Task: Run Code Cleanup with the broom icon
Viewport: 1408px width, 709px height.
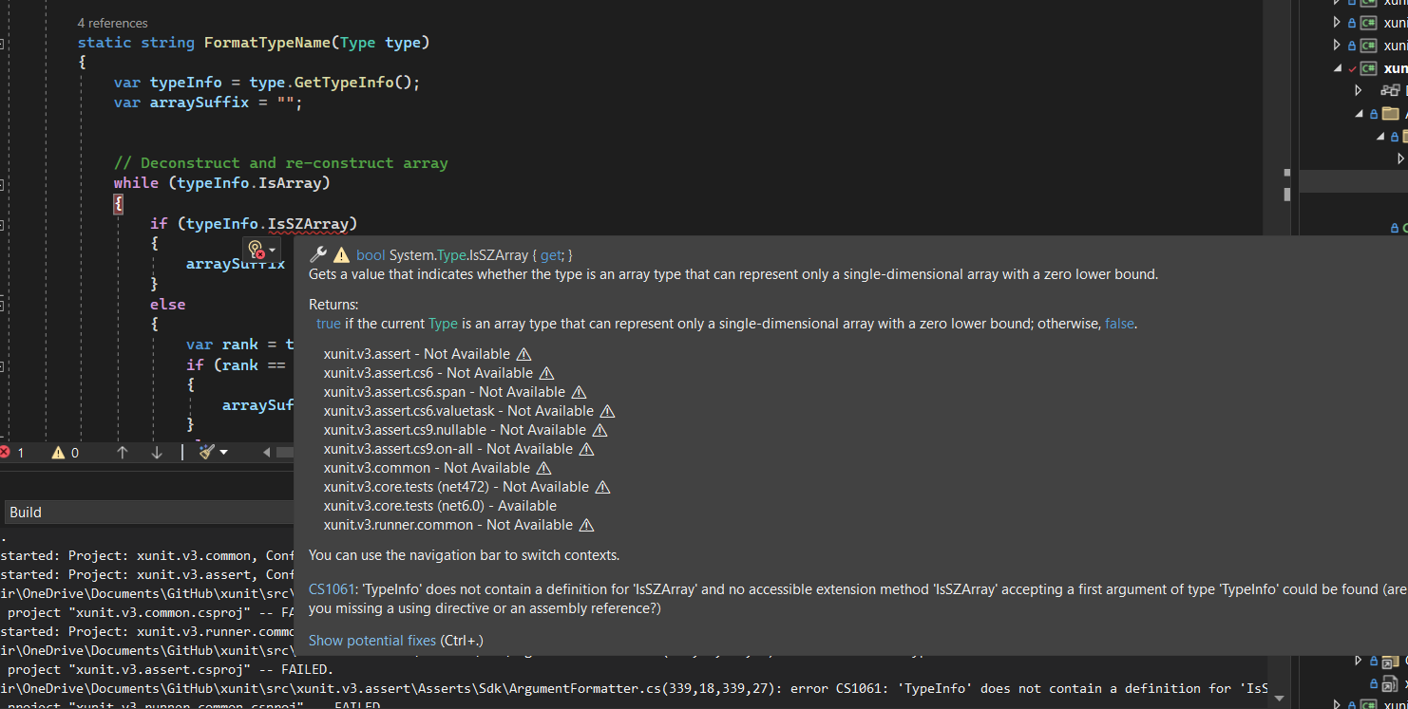Action: coord(206,453)
